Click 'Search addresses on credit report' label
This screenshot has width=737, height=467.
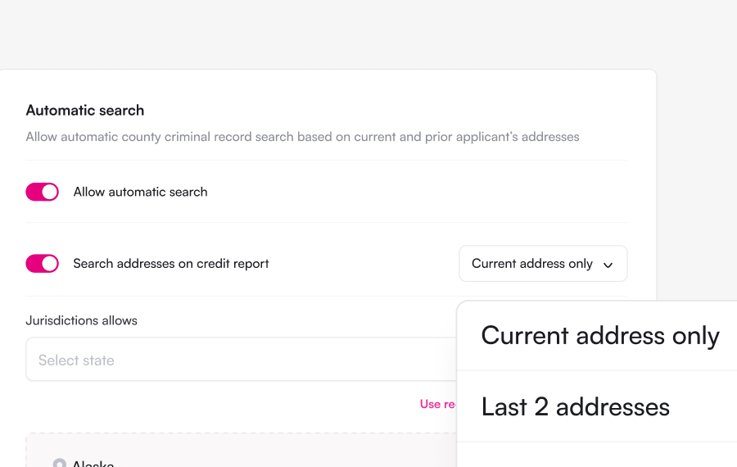tap(171, 263)
